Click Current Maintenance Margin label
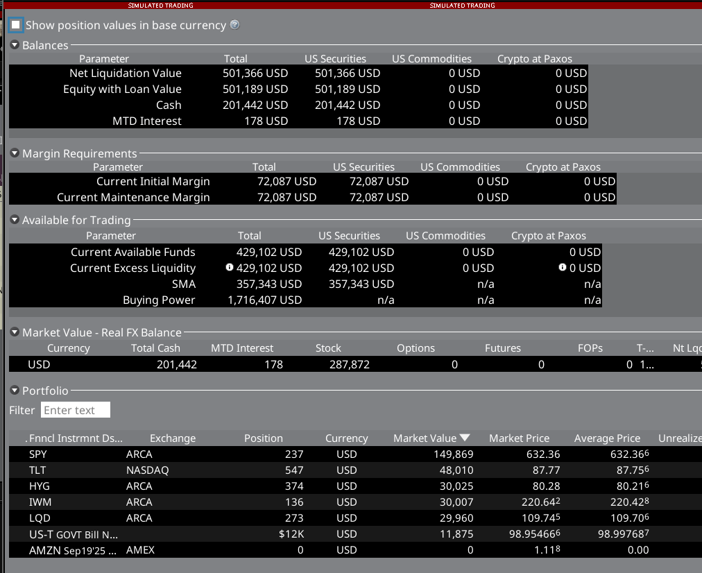Screen dimensions: 702x573 pyautogui.click(x=133, y=198)
